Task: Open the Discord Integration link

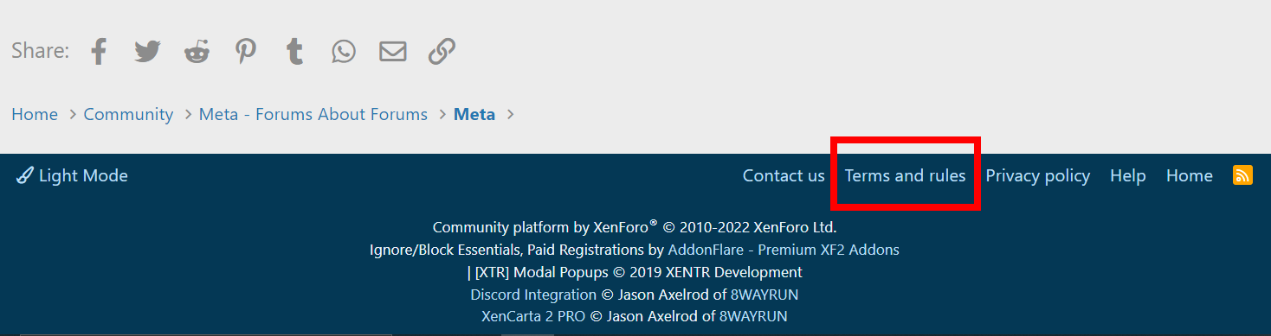Action: click(533, 295)
